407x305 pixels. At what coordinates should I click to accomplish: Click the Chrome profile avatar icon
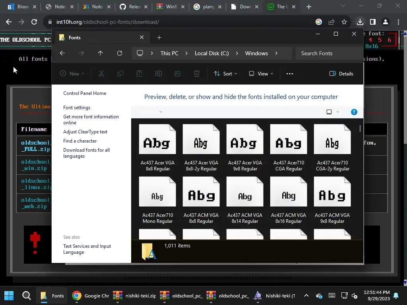point(386,22)
